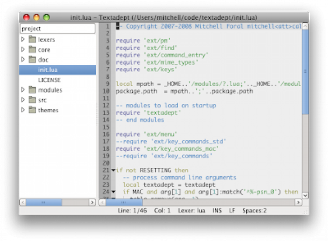The height and width of the screenshot is (241, 328).
Task: Click line number 9 in margin
Action: [x=108, y=84]
